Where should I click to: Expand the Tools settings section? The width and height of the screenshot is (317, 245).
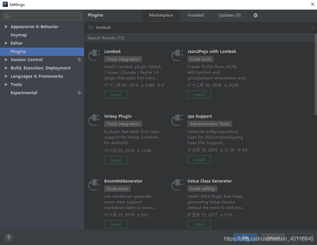coord(6,85)
